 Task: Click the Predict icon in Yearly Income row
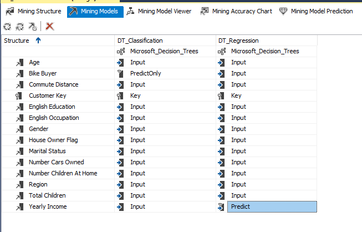point(221,206)
